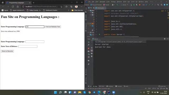This screenshot has width=169, height=95.
Task: Clear console with trash icon
Action: tap(92, 56)
